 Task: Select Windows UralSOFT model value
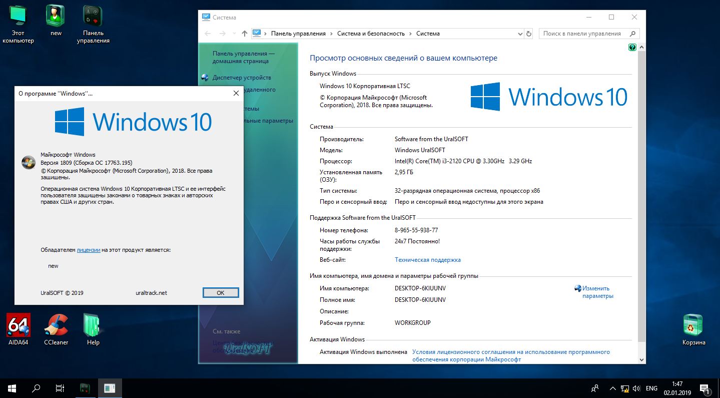point(420,150)
